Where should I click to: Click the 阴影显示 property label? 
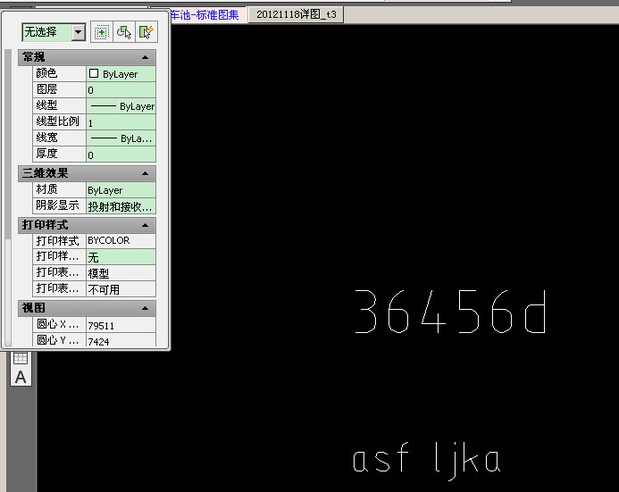pos(58,206)
